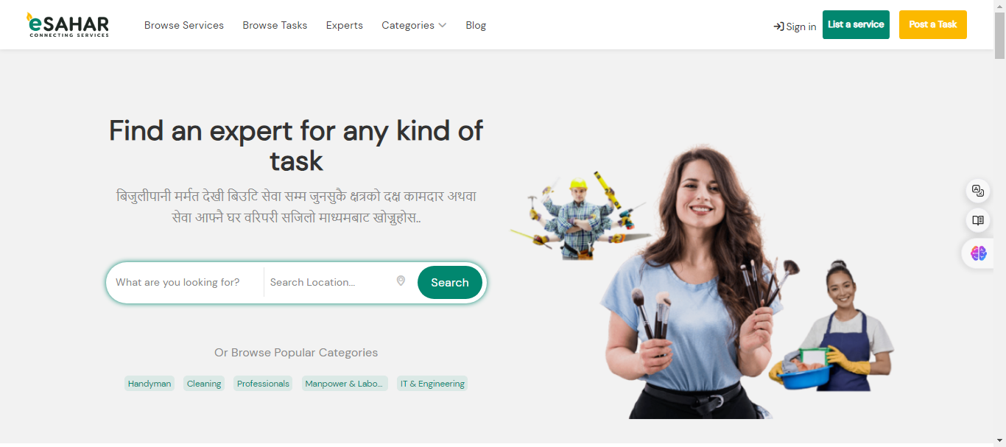
Task: Focus the Search Location field
Action: pyautogui.click(x=329, y=282)
